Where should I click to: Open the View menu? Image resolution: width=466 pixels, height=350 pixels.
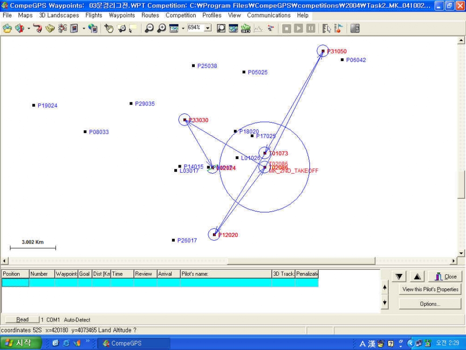tap(234, 15)
